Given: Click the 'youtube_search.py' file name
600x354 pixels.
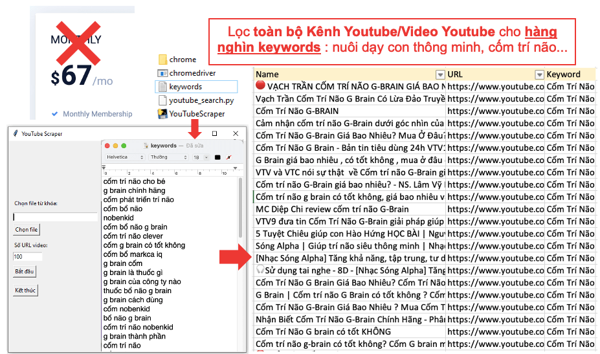Looking at the screenshot, I should click(201, 100).
